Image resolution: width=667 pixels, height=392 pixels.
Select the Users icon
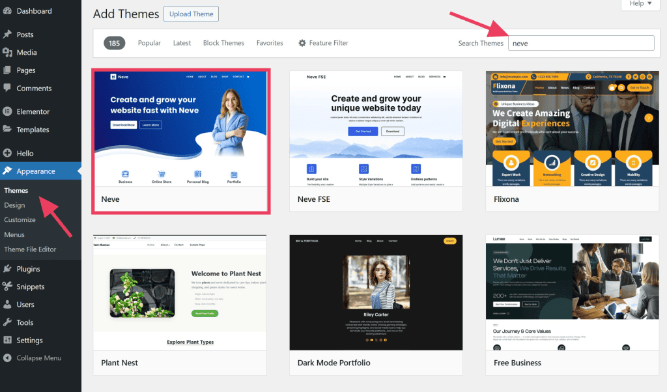tap(9, 304)
